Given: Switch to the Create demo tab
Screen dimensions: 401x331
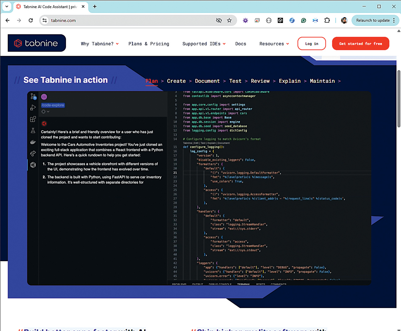Looking at the screenshot, I should (176, 81).
